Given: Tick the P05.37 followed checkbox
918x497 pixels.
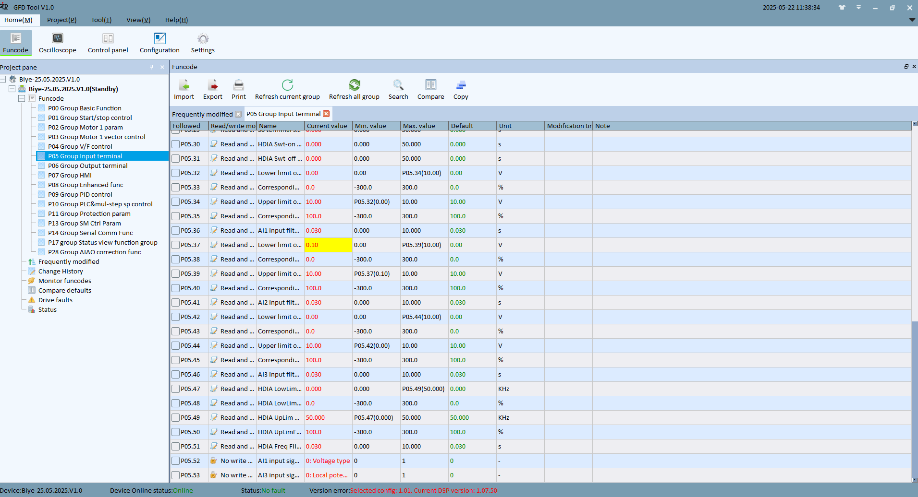Looking at the screenshot, I should 176,245.
